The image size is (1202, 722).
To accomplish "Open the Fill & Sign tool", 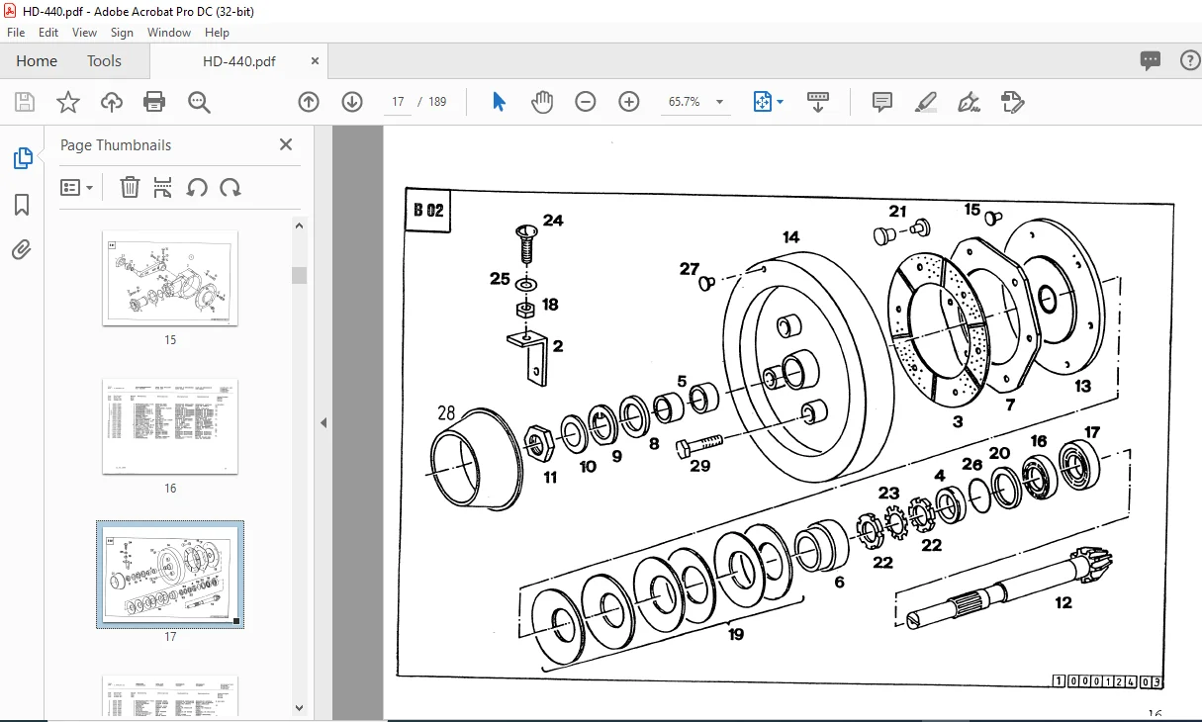I will (970, 102).
